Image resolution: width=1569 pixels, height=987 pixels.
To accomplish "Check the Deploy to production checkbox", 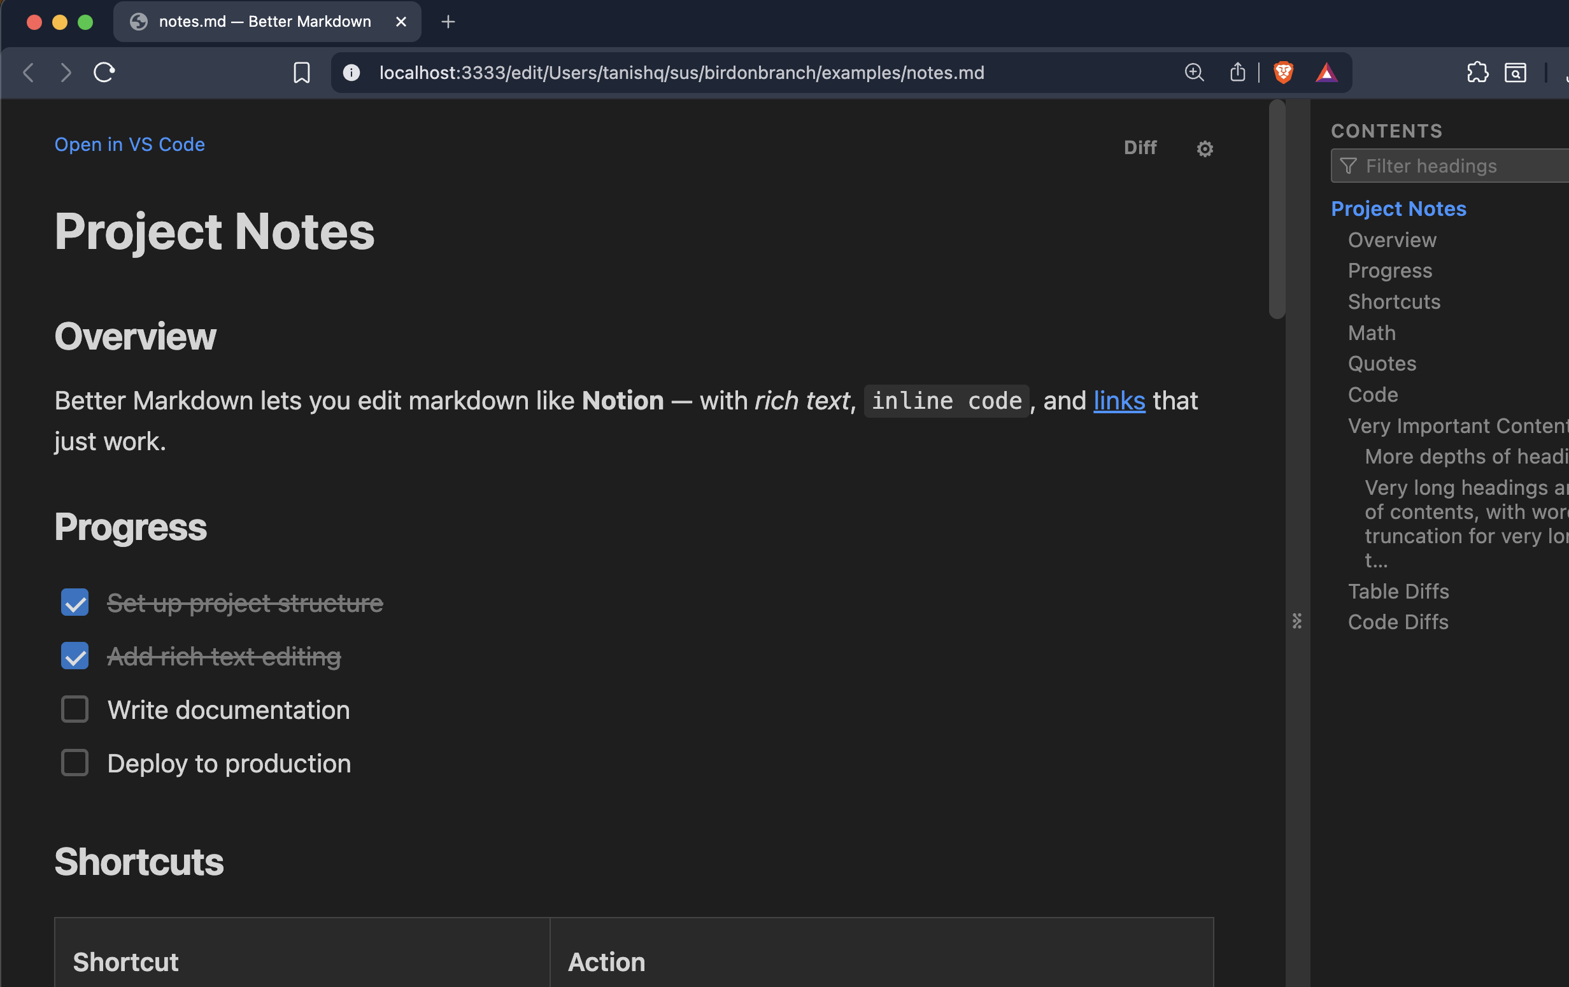I will [x=75, y=762].
